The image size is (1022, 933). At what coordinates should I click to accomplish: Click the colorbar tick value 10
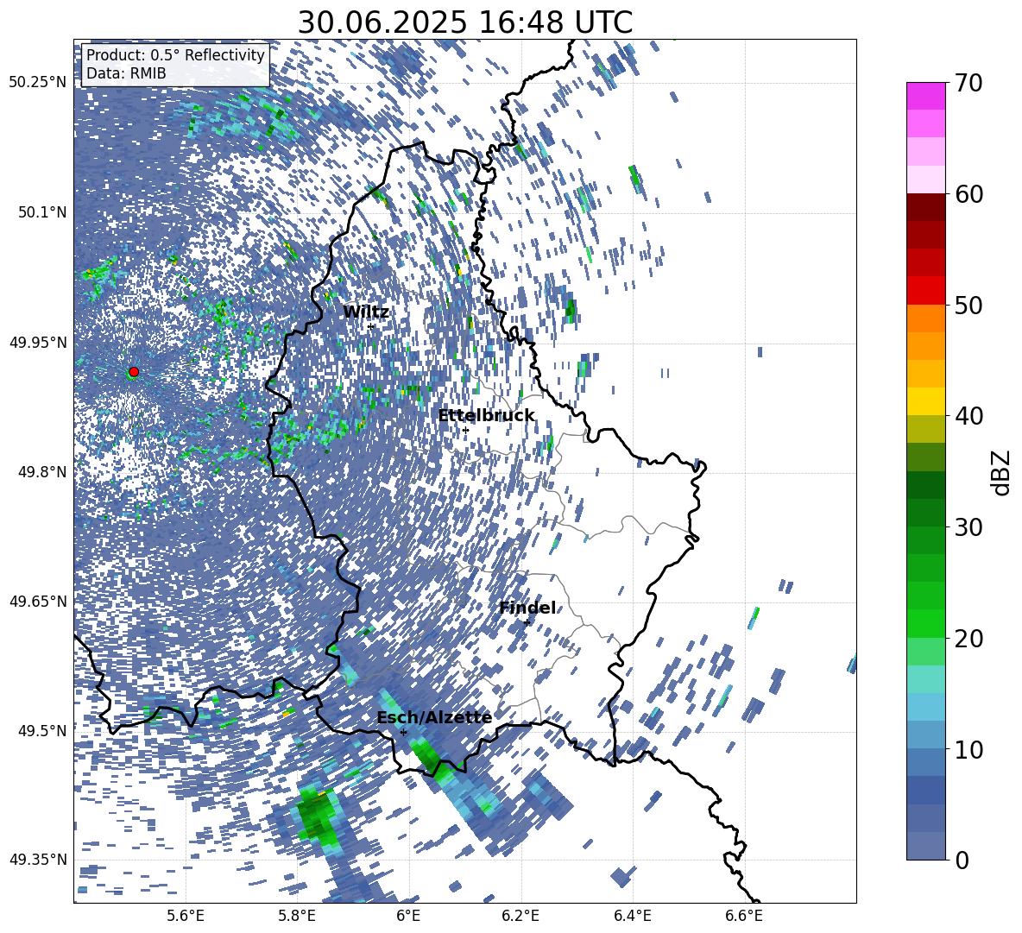pyautogui.click(x=968, y=749)
